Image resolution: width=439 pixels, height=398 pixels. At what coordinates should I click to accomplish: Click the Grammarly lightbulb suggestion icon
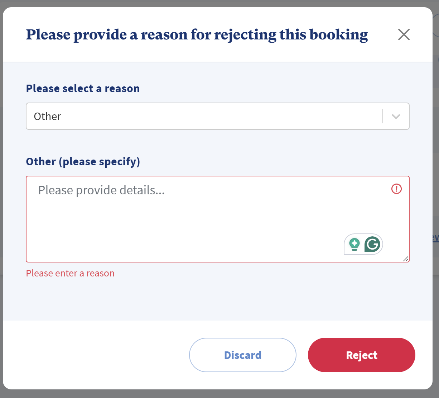(354, 244)
